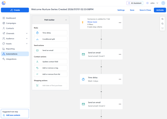Open Email 1 step three-dots menu
167x119 pixels.
(120, 54)
